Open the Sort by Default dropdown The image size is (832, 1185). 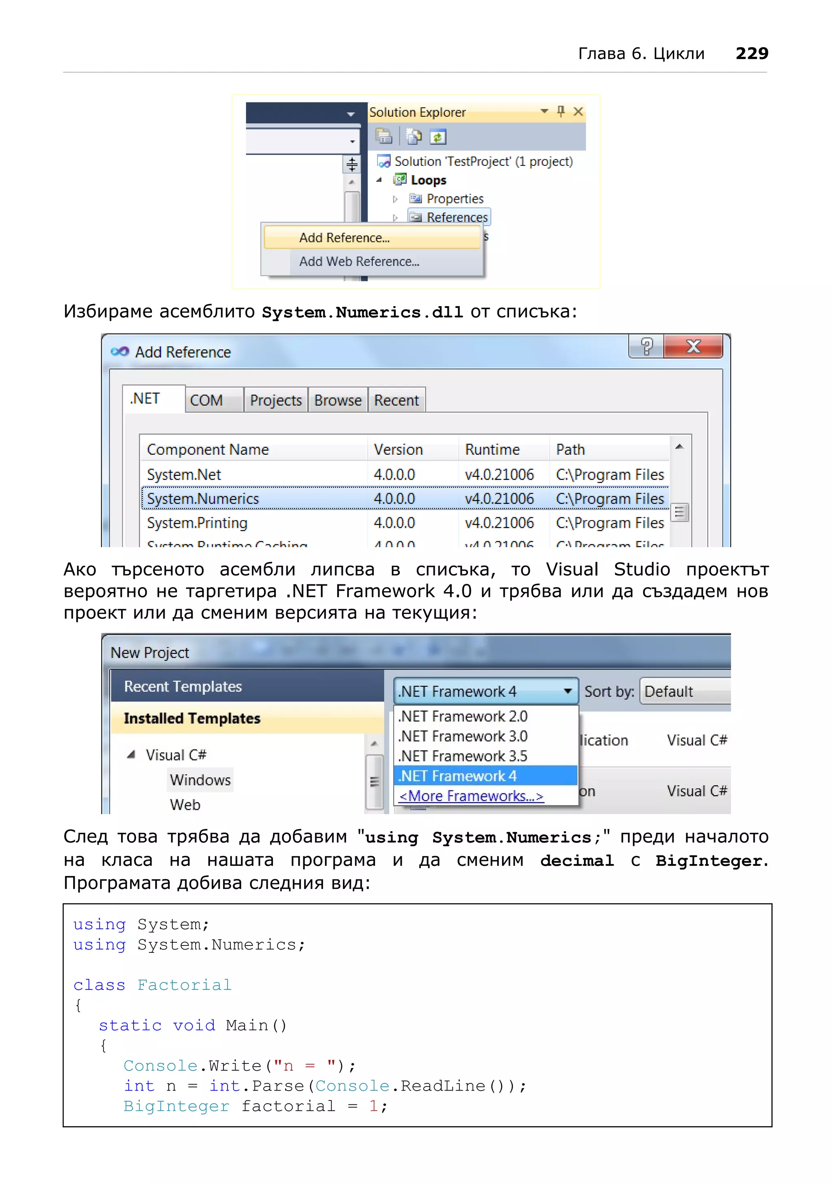click(685, 691)
